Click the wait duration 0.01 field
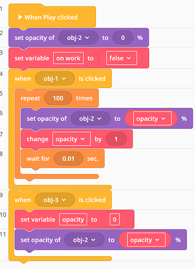This screenshot has width=195, height=269. tap(68, 158)
